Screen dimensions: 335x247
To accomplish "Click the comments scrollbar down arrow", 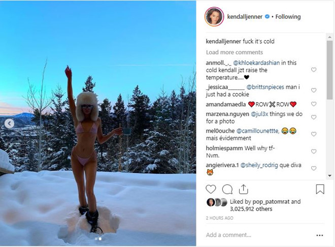I will (329, 176).
